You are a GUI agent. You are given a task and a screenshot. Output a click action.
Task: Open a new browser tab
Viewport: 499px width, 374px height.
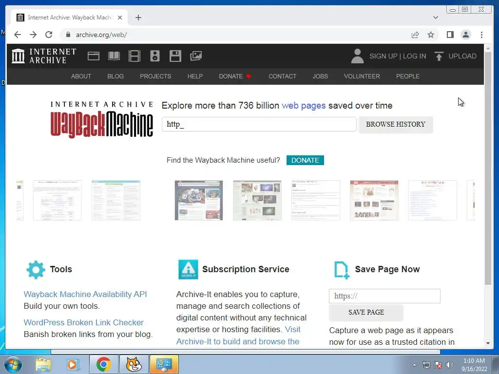[138, 18]
